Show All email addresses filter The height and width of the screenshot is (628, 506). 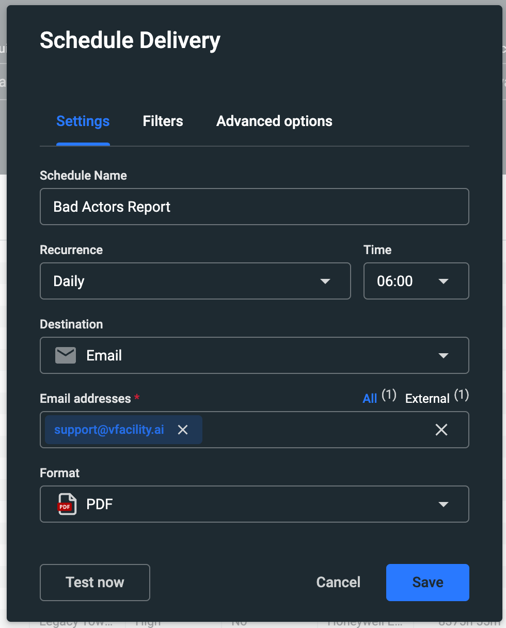(x=370, y=398)
